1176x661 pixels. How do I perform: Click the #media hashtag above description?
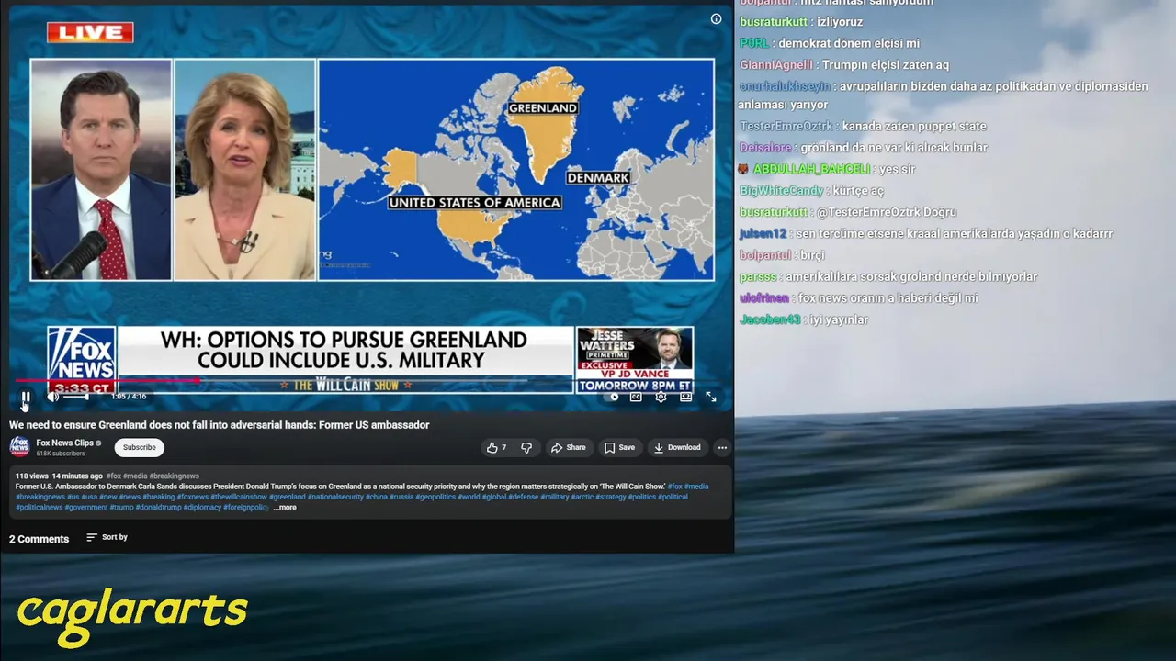pyautogui.click(x=135, y=476)
